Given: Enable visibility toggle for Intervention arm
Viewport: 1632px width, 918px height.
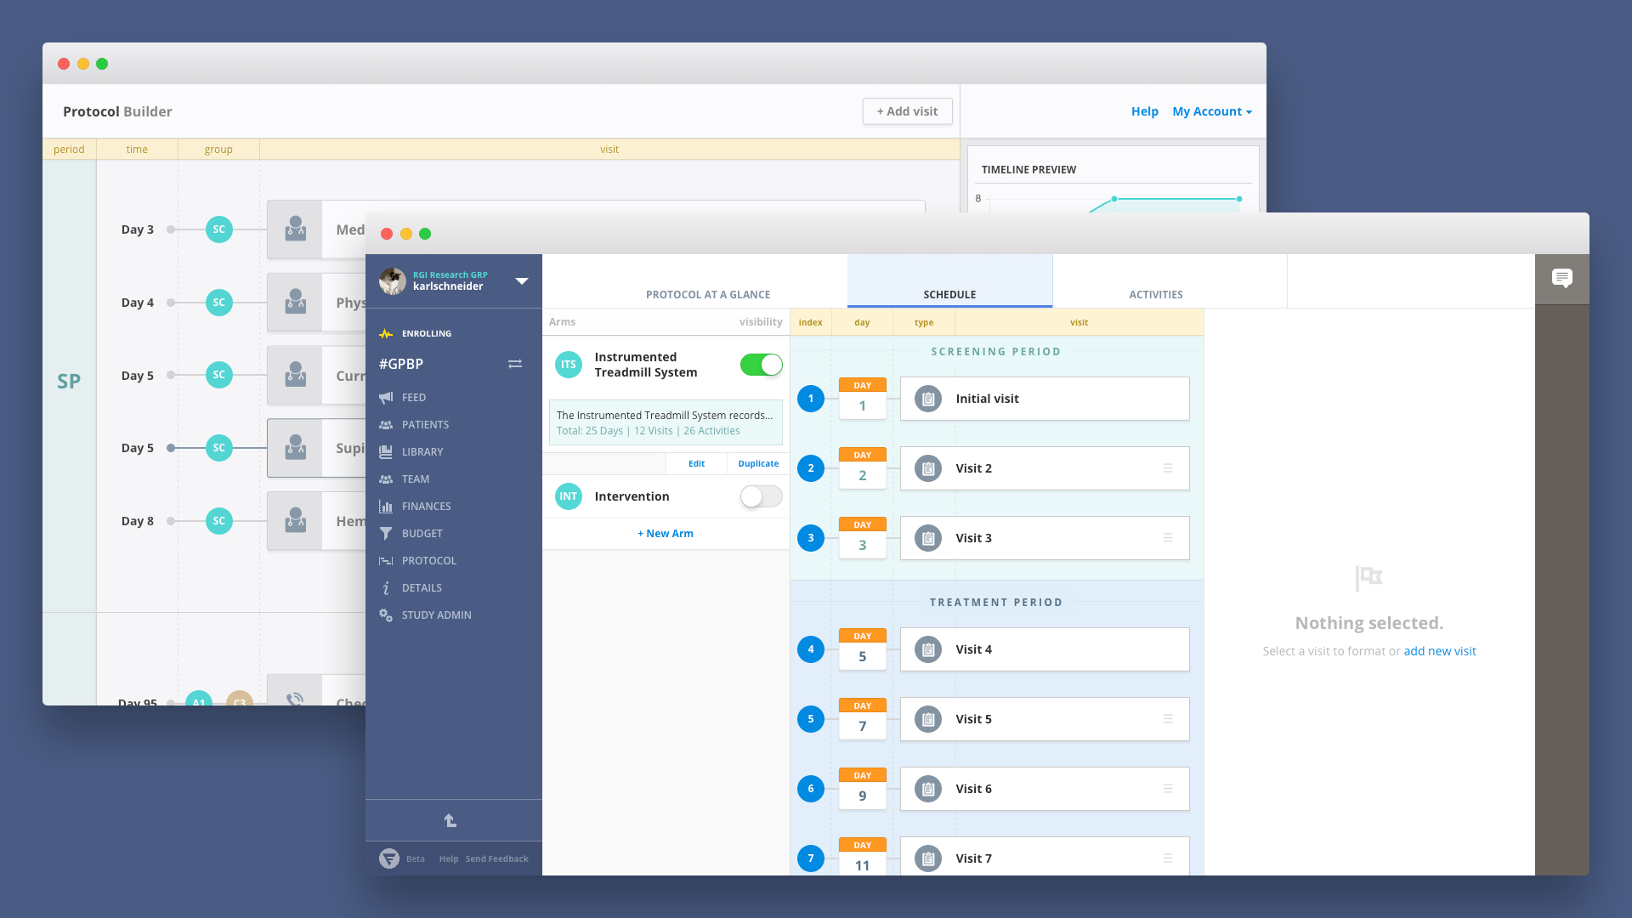Looking at the screenshot, I should [761, 496].
